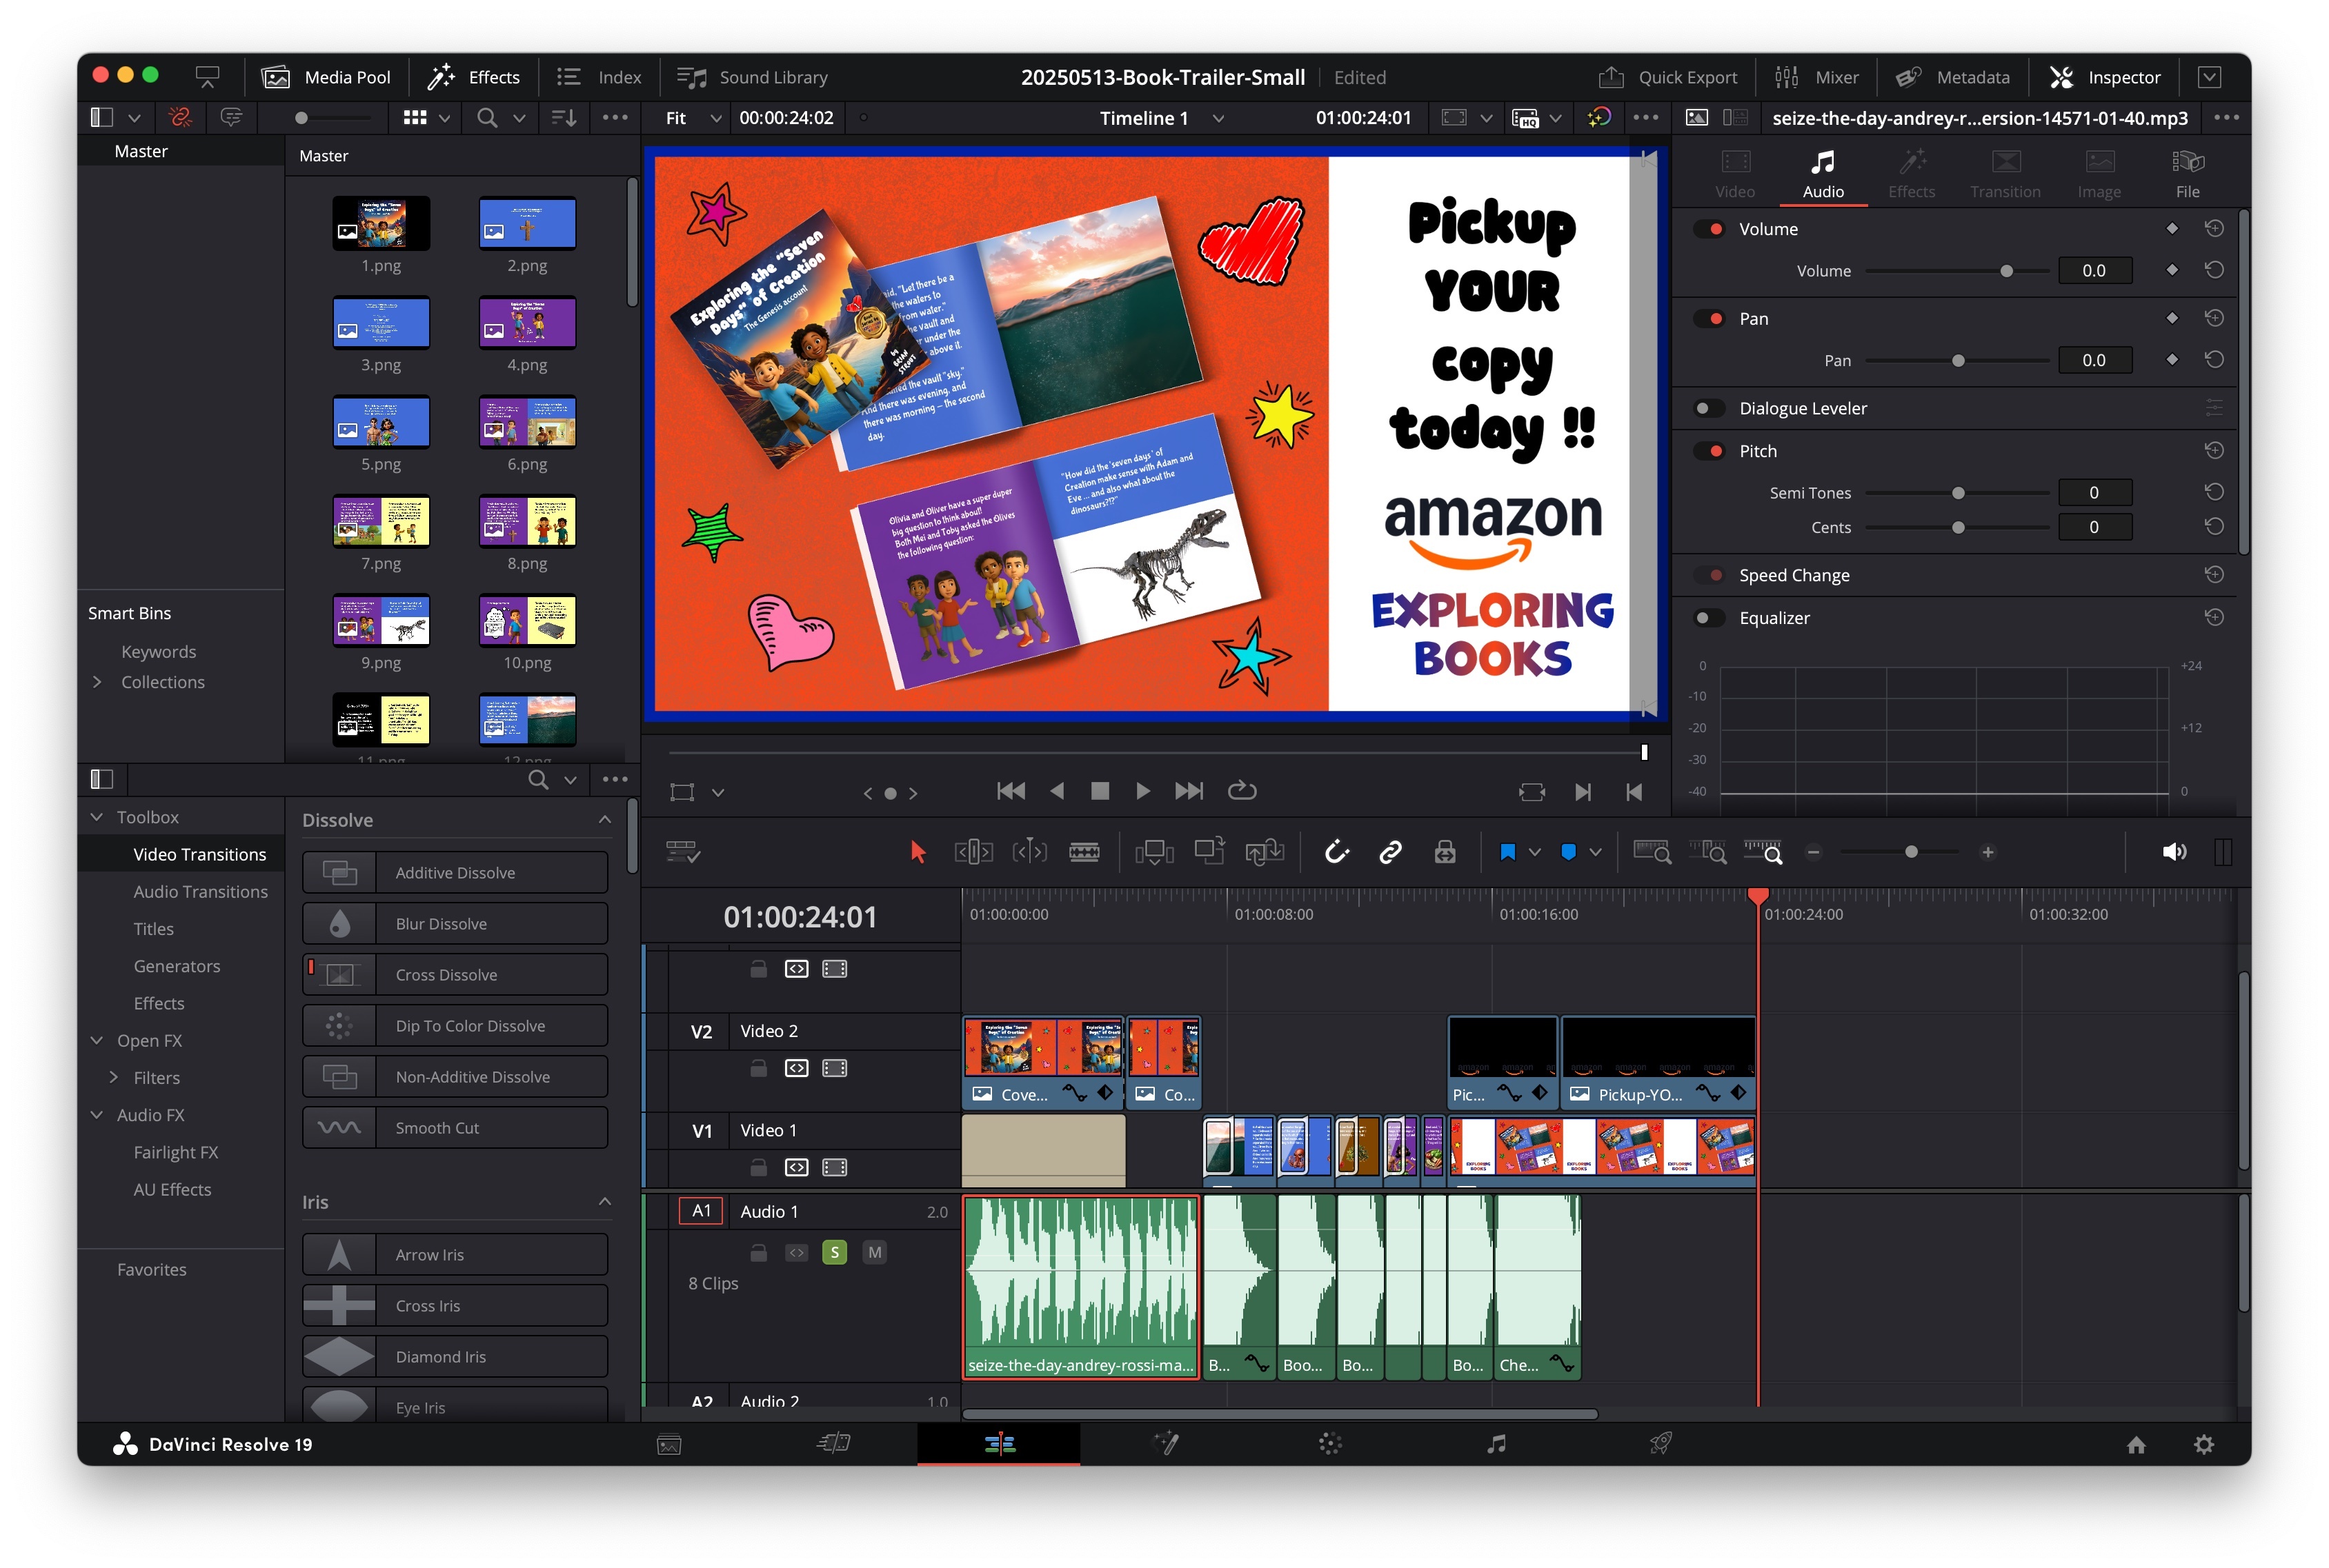Image resolution: width=2329 pixels, height=1568 pixels.
Task: Select Fairlight FX category
Action: click(175, 1152)
